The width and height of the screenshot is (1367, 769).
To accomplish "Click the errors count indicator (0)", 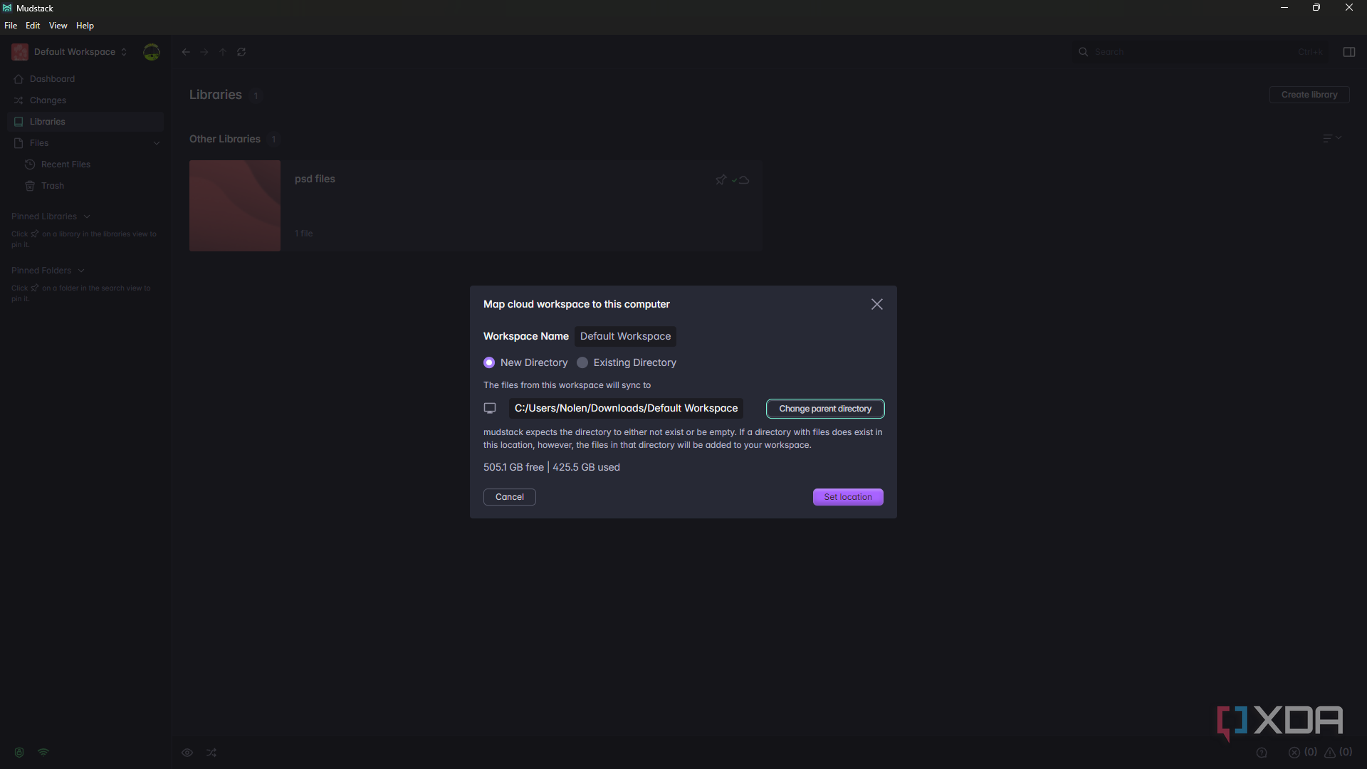I will [x=1303, y=753].
